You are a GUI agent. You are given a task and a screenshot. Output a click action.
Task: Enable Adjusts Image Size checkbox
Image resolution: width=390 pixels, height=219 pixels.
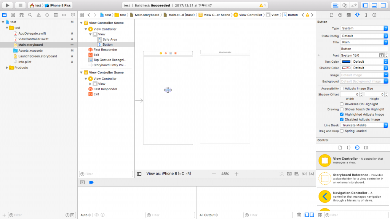(342, 88)
